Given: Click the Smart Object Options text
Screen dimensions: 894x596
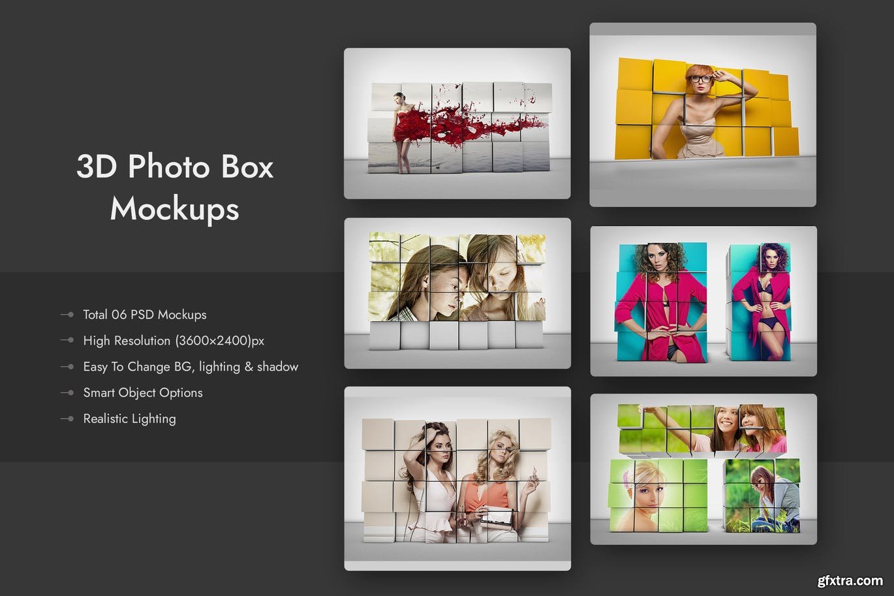Looking at the screenshot, I should click(143, 393).
